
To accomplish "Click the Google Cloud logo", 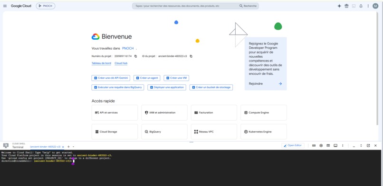I will pos(21,6).
